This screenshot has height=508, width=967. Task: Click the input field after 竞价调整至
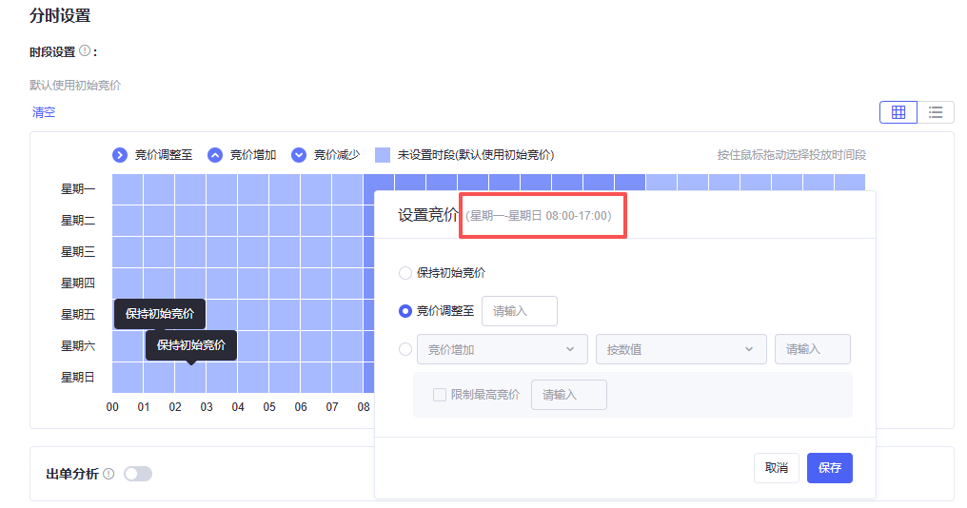[x=520, y=311]
